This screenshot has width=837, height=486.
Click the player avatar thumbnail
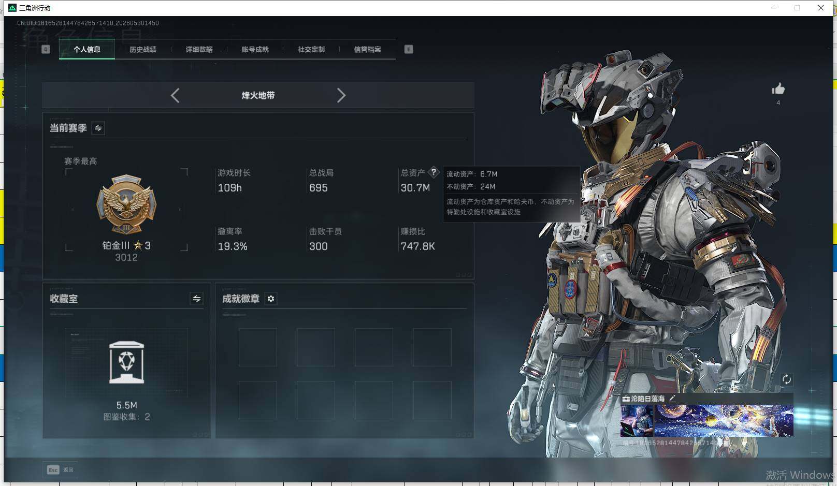[x=637, y=421]
